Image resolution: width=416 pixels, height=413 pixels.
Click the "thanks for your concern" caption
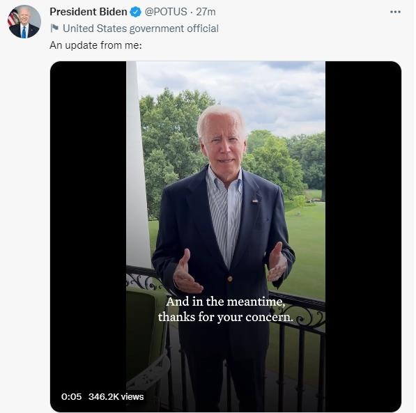(x=226, y=317)
